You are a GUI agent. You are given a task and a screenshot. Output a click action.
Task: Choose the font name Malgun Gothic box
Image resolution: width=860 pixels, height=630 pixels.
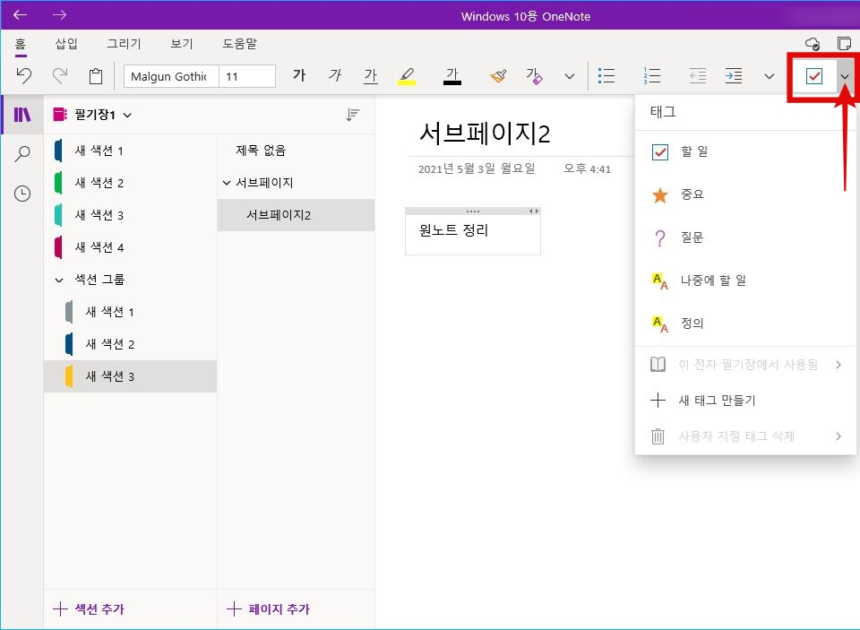coord(171,76)
